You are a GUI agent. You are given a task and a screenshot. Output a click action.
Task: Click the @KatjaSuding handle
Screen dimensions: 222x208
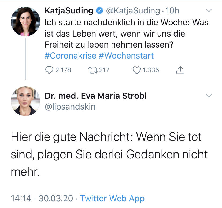(x=133, y=11)
